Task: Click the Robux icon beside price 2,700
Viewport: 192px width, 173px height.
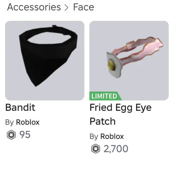Action: (95, 149)
